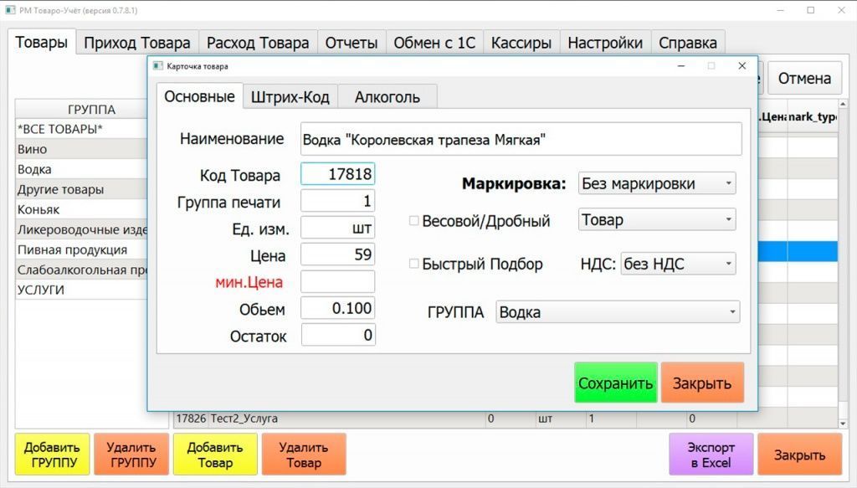Click the Удалить ГРУППУ button

[x=131, y=455]
